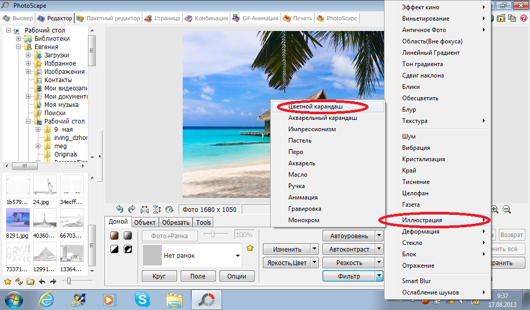Choose Цветной карандаш from submenu

tap(328, 106)
